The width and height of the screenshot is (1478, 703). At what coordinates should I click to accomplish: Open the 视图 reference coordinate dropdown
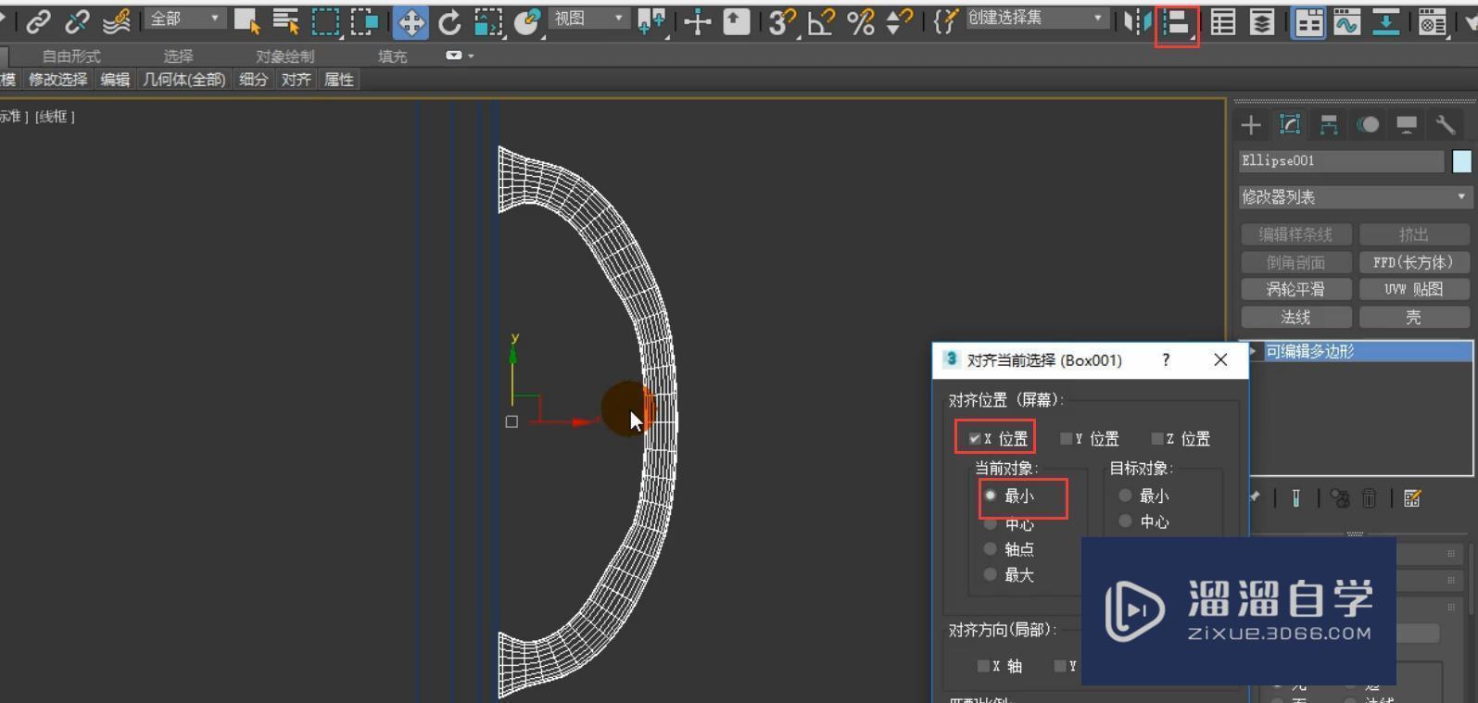588,19
